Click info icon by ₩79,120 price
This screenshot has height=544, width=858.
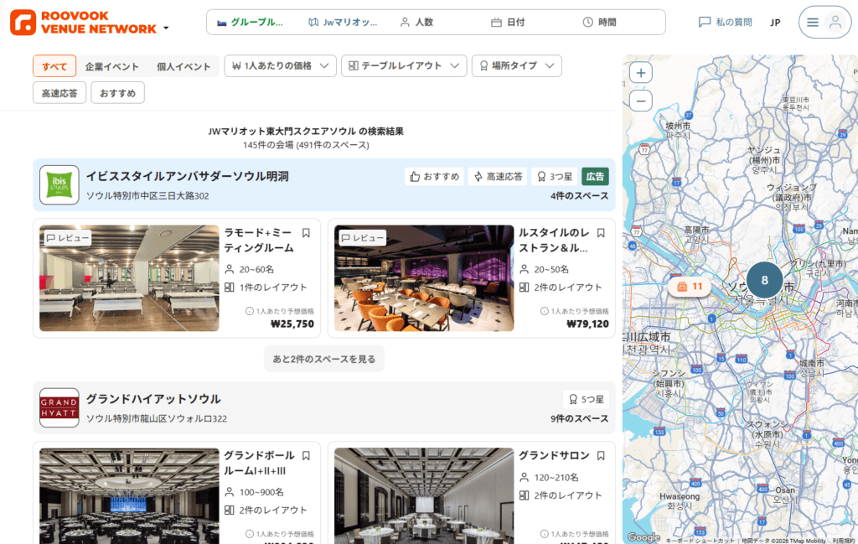544,311
